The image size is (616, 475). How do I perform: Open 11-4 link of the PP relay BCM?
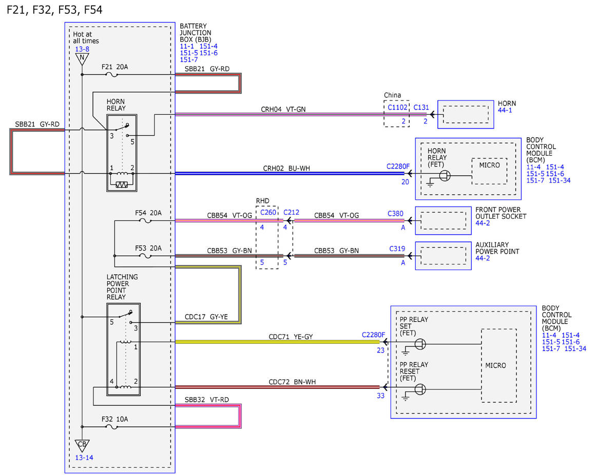(550, 335)
